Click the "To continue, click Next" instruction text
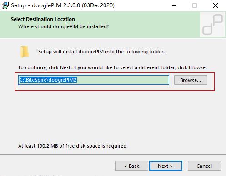Screen dimensions: 226x176 pos(112,67)
